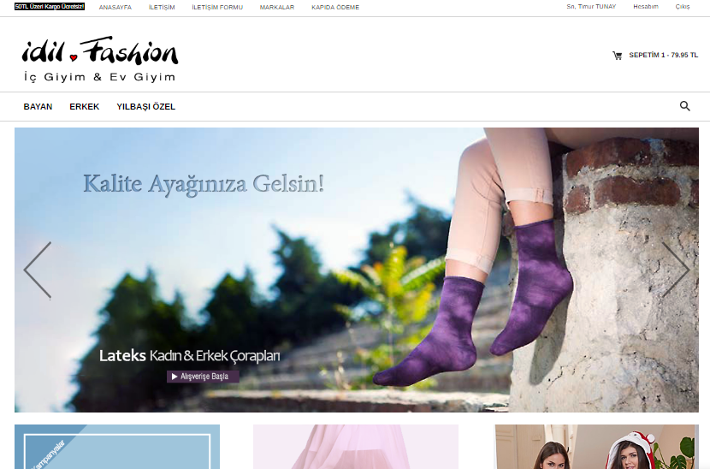Open the YILBAŞI ÖZEL menu
The image size is (710, 469).
click(145, 106)
